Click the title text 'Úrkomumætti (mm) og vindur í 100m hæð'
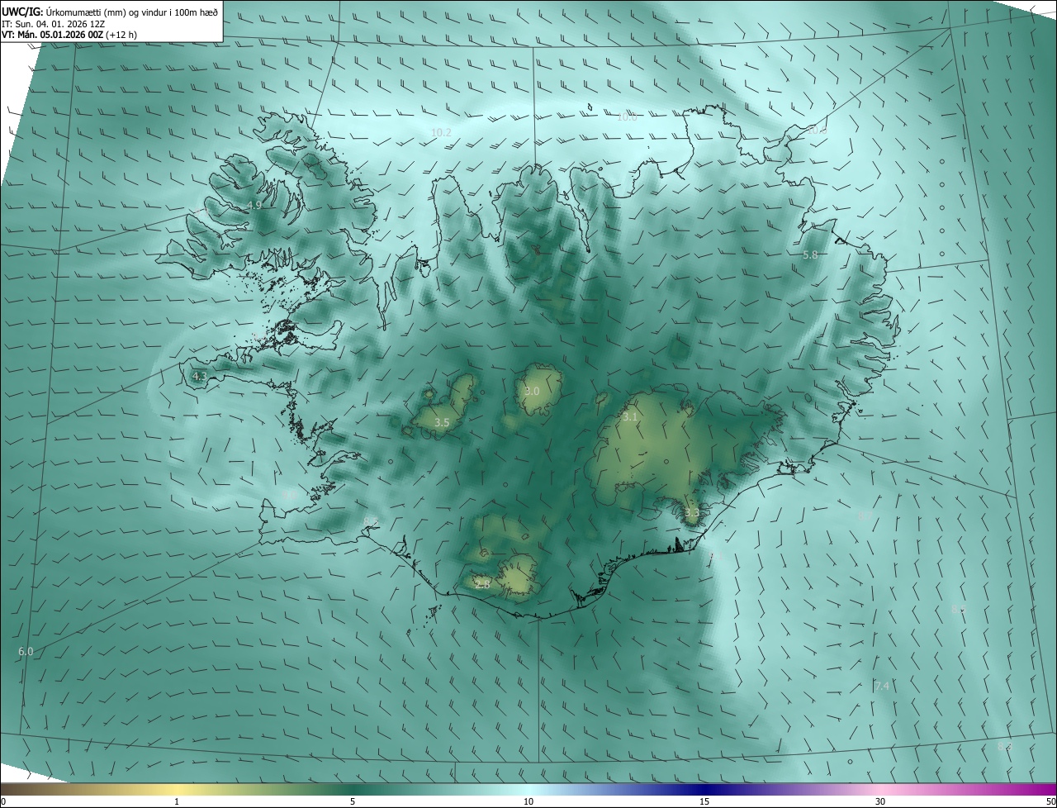The image size is (1057, 808). pos(131,12)
